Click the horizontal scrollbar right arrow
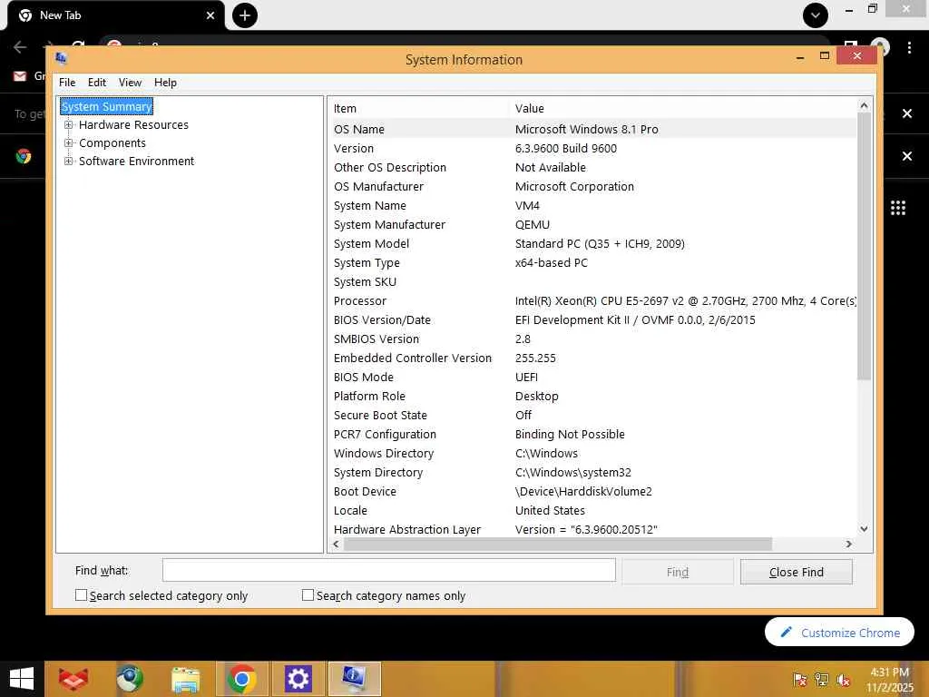 click(x=848, y=545)
